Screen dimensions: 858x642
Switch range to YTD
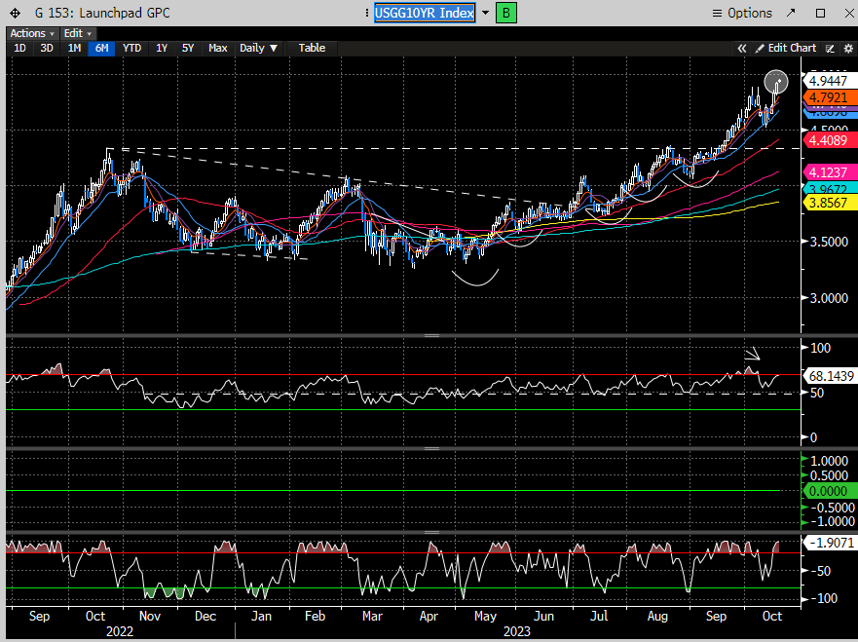click(x=131, y=48)
